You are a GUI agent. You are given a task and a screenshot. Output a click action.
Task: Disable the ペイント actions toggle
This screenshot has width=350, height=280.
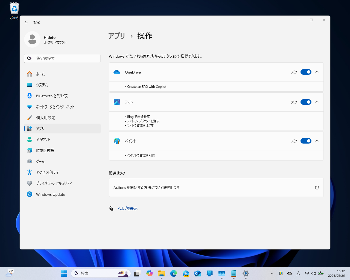306,141
